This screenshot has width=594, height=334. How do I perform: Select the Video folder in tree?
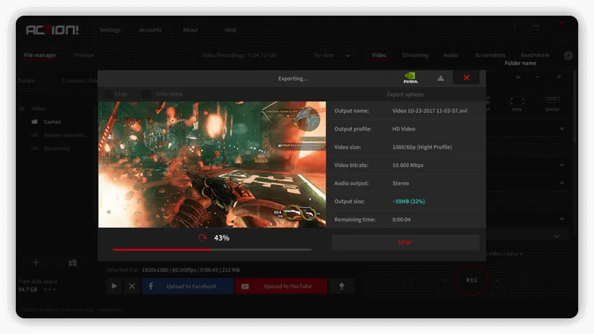point(39,109)
